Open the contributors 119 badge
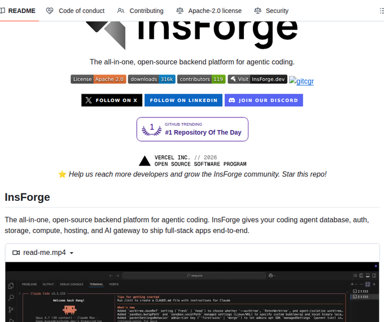Image resolution: width=384 pixels, height=322 pixels. tap(201, 79)
